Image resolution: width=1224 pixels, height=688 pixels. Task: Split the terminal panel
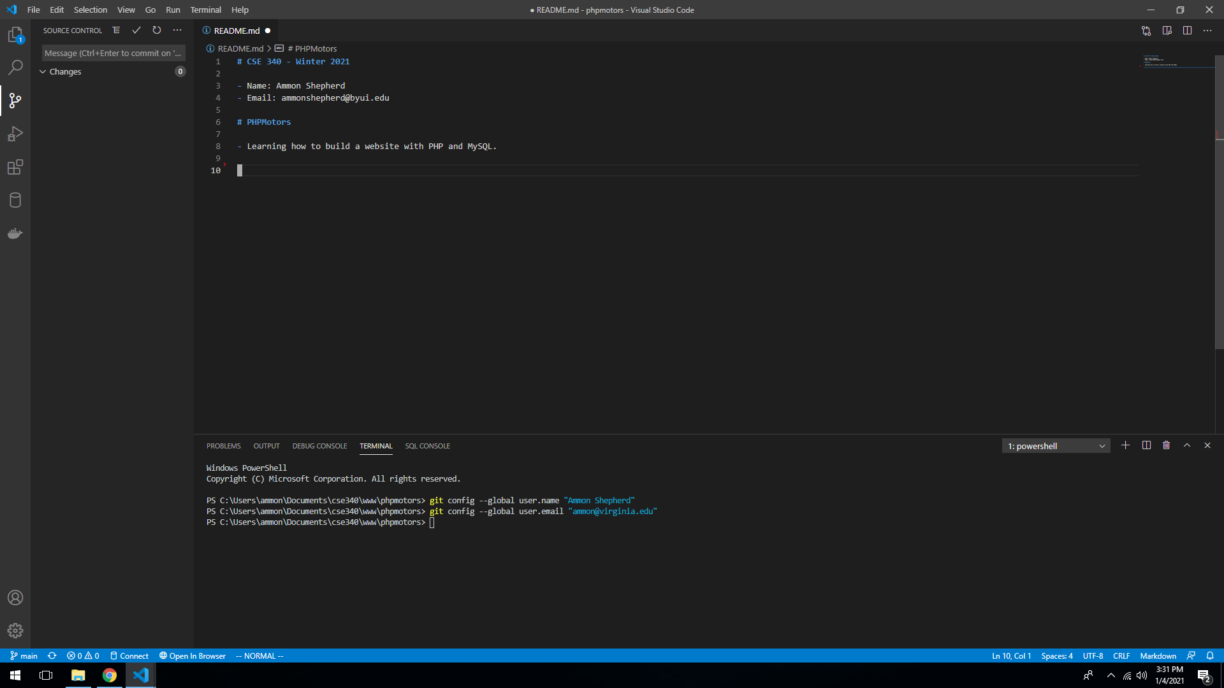[1146, 445]
